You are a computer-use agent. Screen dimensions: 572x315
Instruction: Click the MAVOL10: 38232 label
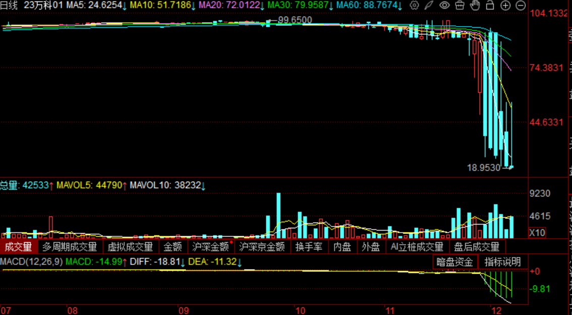168,185
